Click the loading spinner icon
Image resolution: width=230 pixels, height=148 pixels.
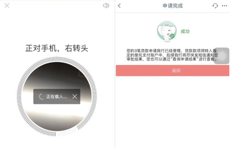(41, 97)
